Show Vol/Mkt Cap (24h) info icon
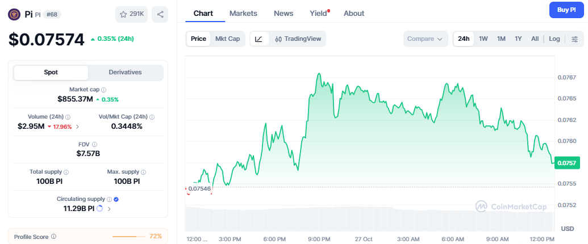This screenshot has width=588, height=244. (152, 117)
